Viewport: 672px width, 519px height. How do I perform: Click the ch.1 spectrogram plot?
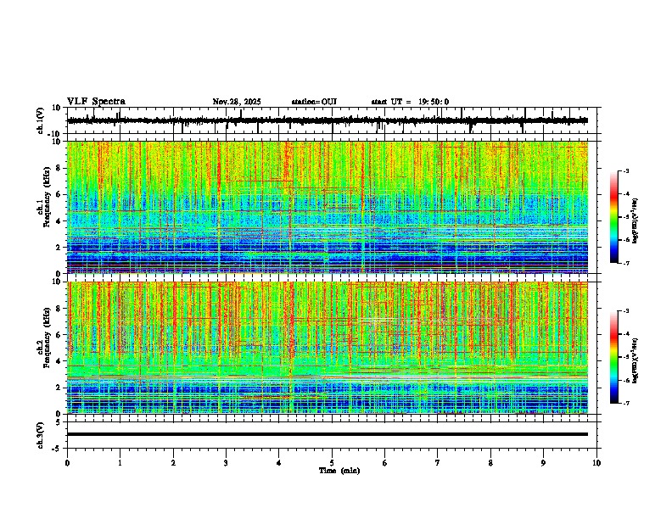[x=328, y=207]
